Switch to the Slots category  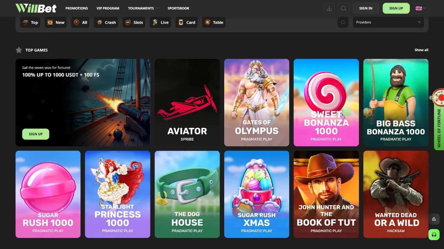(x=134, y=22)
